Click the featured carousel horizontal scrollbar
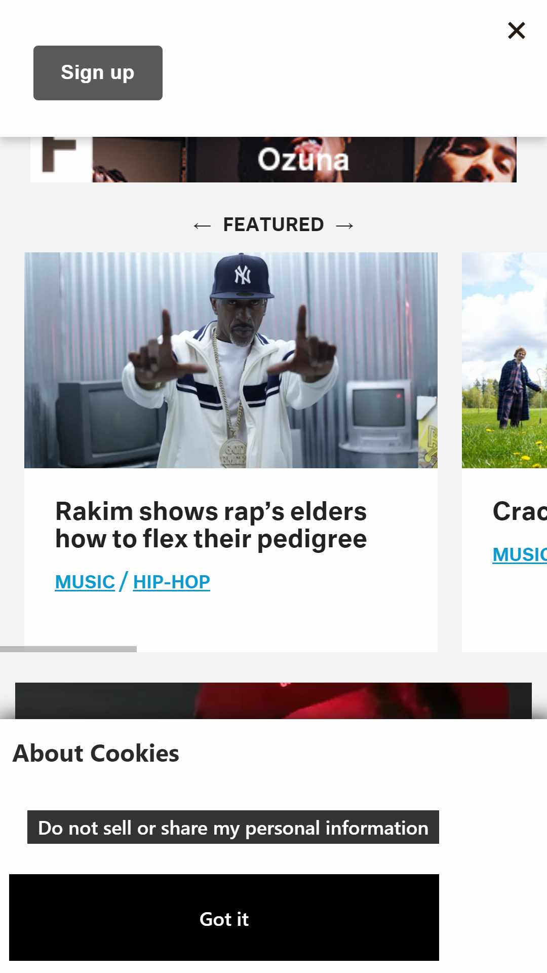Screen dimensions: 547x973 pos(68,649)
